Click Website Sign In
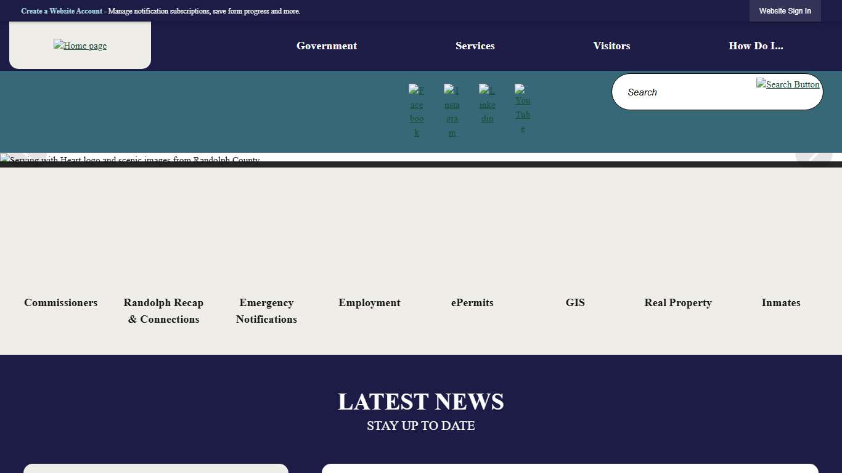The width and height of the screenshot is (842, 473). [785, 10]
